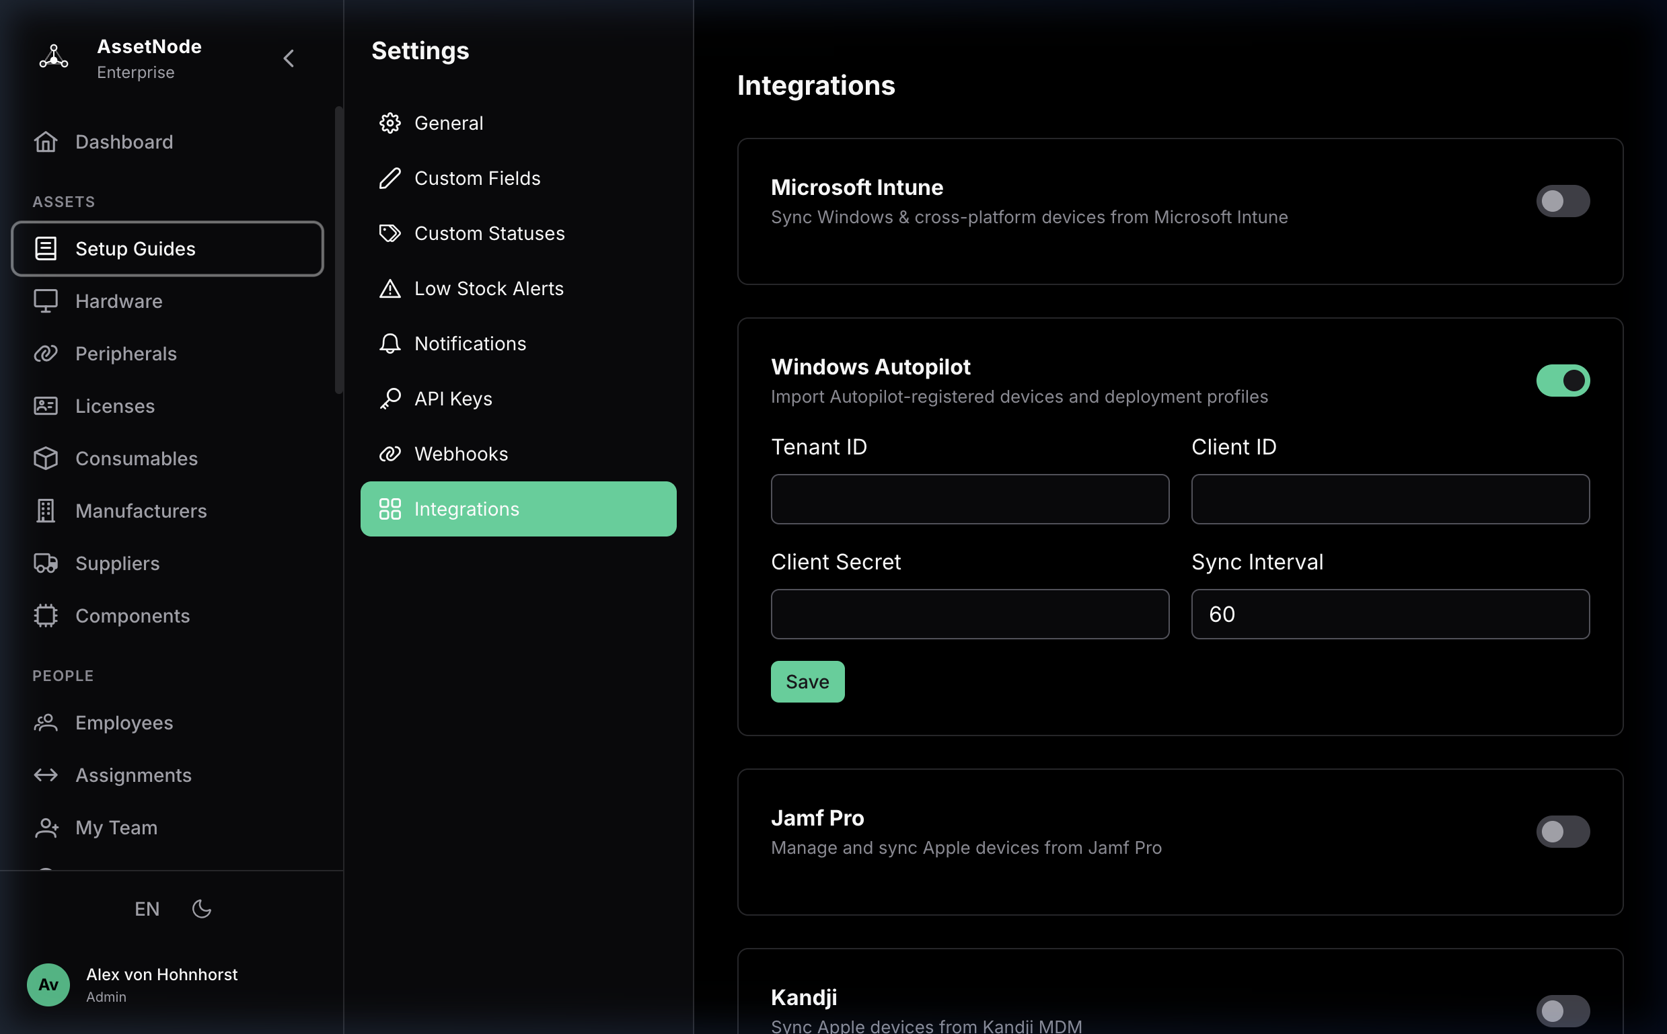
Task: Click the Manufacturers building icon
Action: click(46, 511)
